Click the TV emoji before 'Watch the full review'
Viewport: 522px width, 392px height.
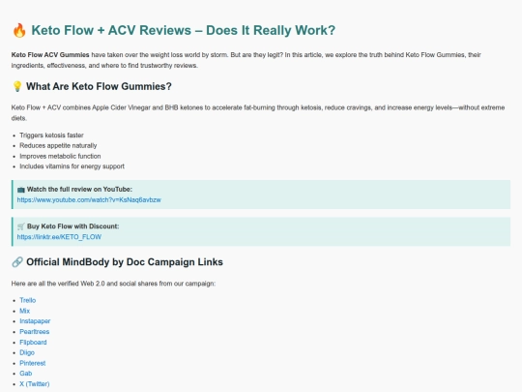click(21, 190)
